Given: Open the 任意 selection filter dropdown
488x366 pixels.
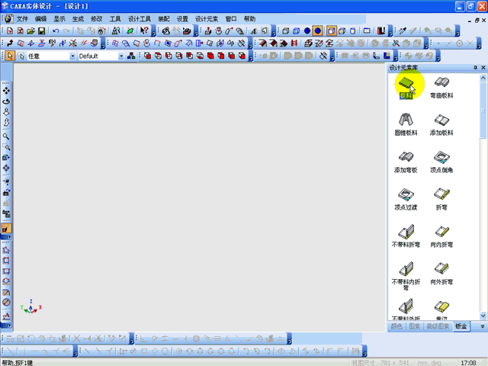Looking at the screenshot, I should click(72, 56).
